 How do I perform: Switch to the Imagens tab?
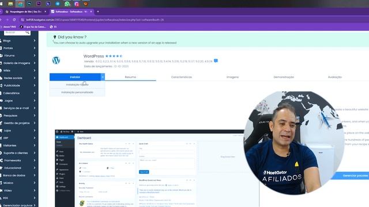pyautogui.click(x=232, y=77)
